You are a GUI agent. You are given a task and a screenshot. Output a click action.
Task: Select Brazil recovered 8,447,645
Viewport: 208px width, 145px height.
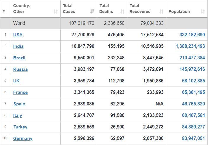153,58
